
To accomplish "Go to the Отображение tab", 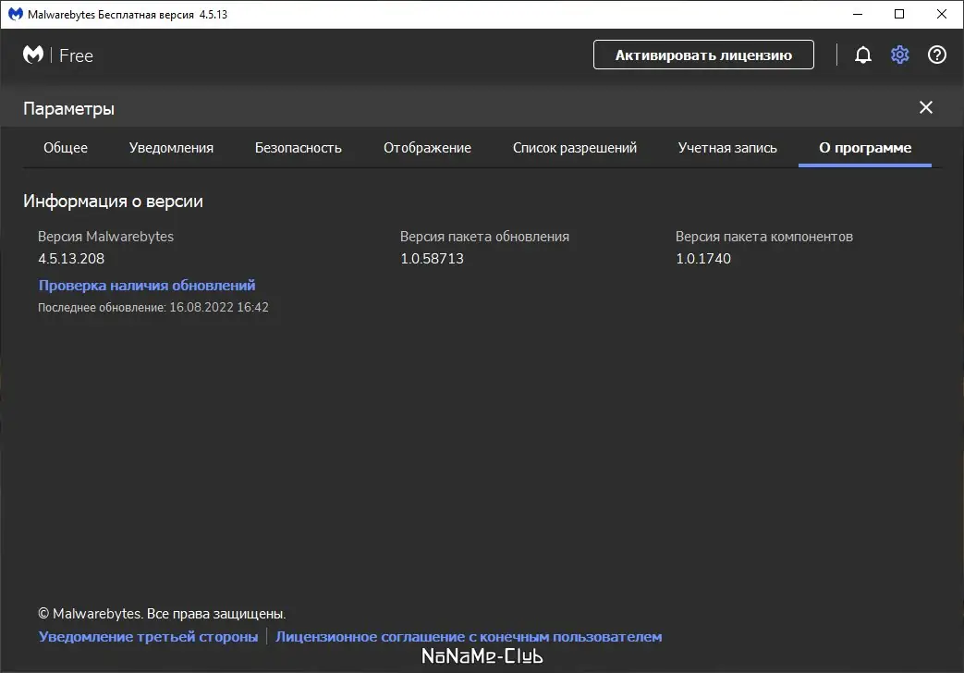I will pyautogui.click(x=427, y=148).
